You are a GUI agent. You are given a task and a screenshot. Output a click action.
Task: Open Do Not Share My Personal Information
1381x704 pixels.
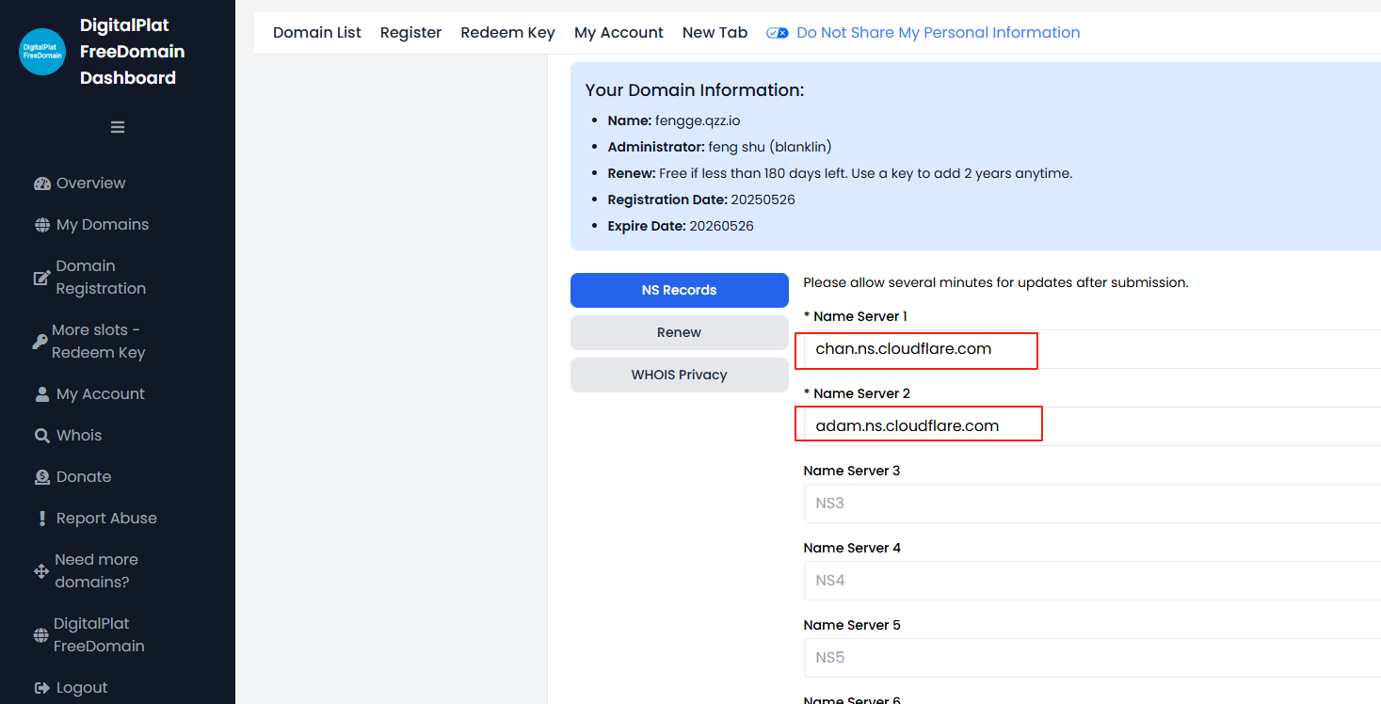click(x=938, y=33)
